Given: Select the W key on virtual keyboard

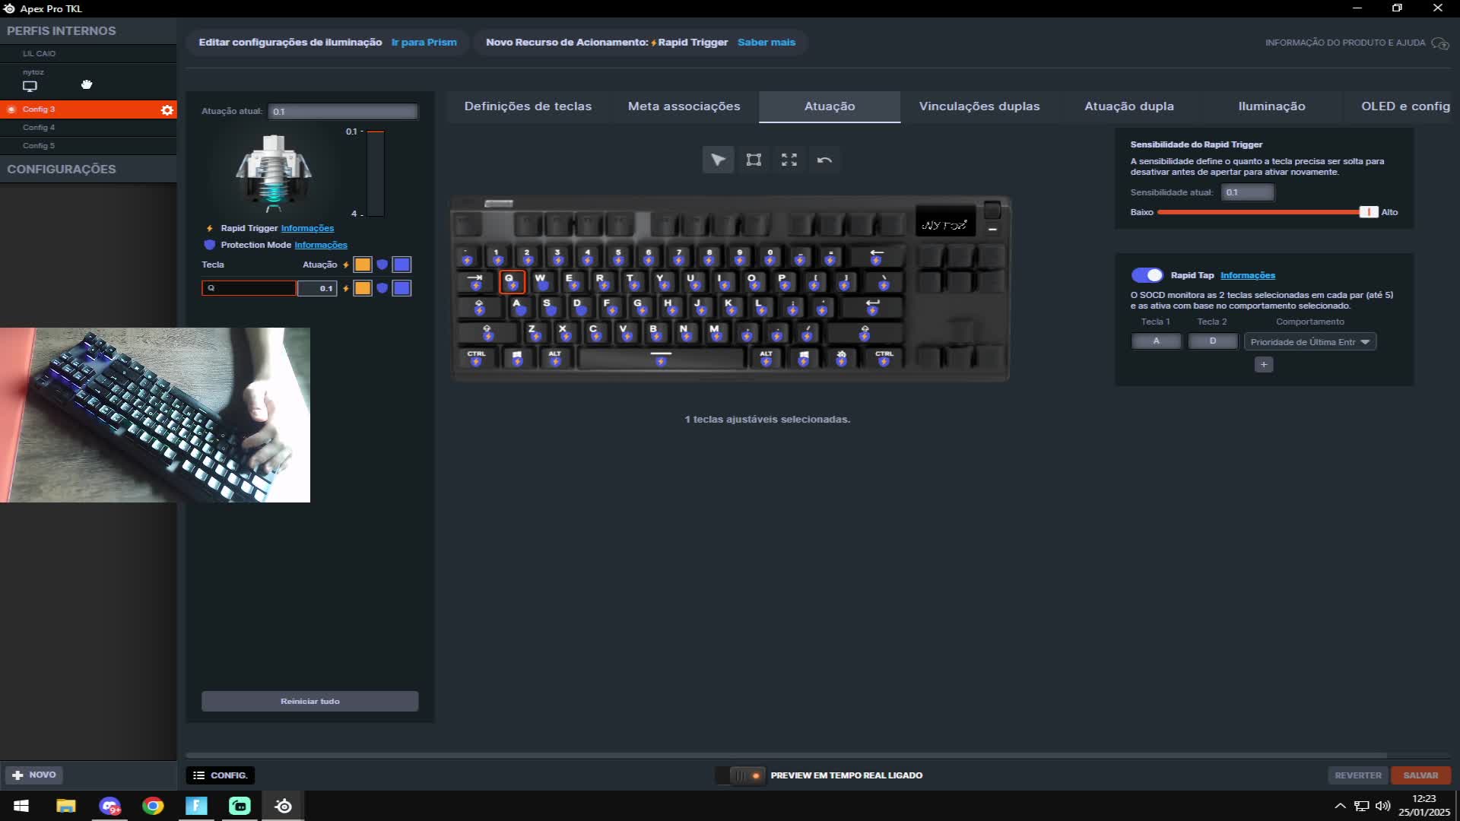Looking at the screenshot, I should (x=541, y=281).
